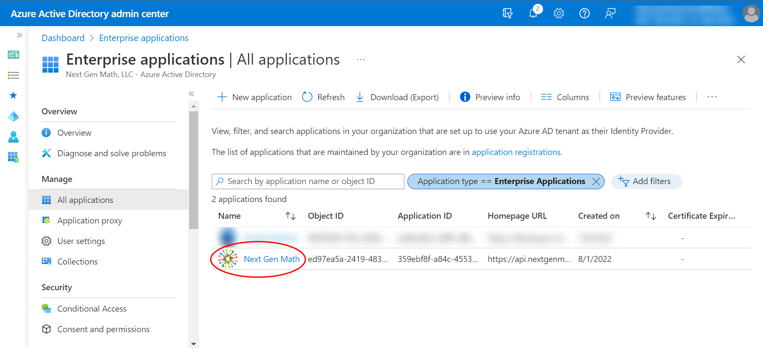The height and width of the screenshot is (348, 763).
Task: Open Azure Active Directory diamond icon
Action: pyautogui.click(x=13, y=116)
